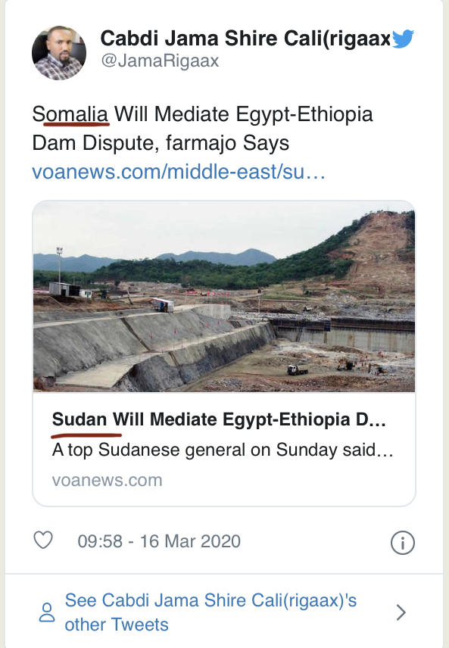
Task: Click the person icon beside other Tweets
Action: pyautogui.click(x=47, y=612)
